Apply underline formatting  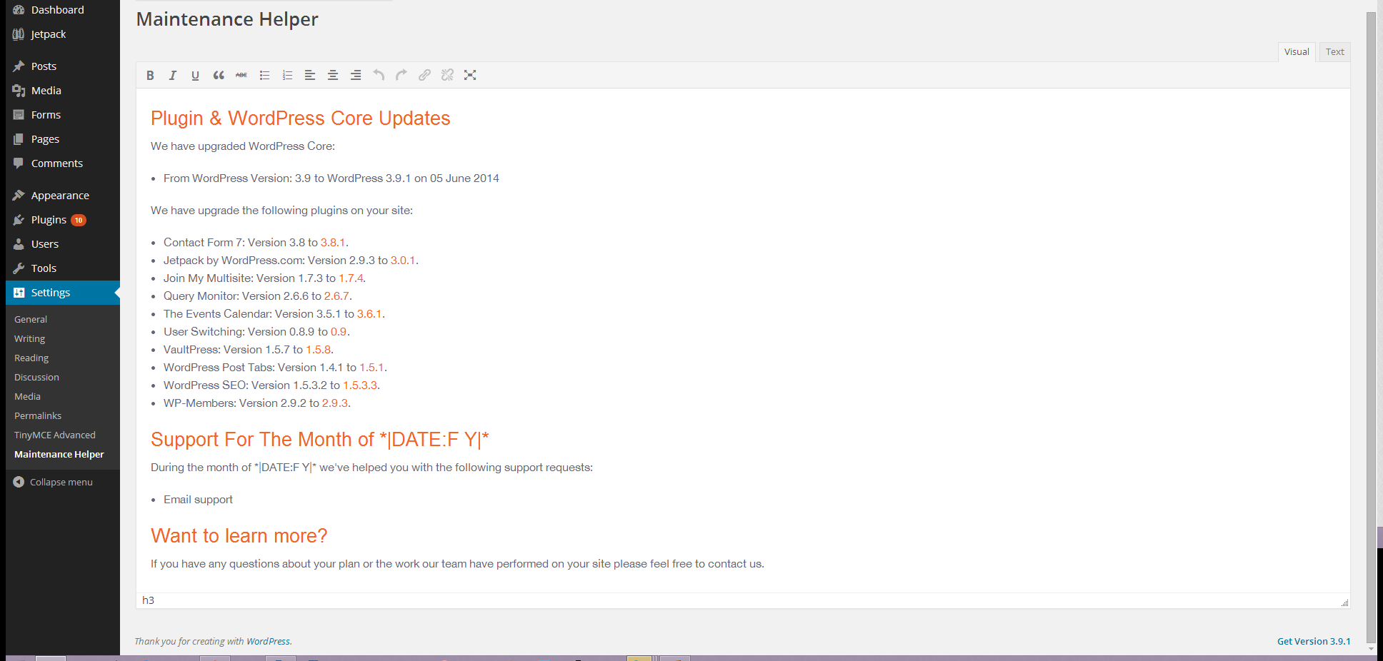[x=196, y=75]
